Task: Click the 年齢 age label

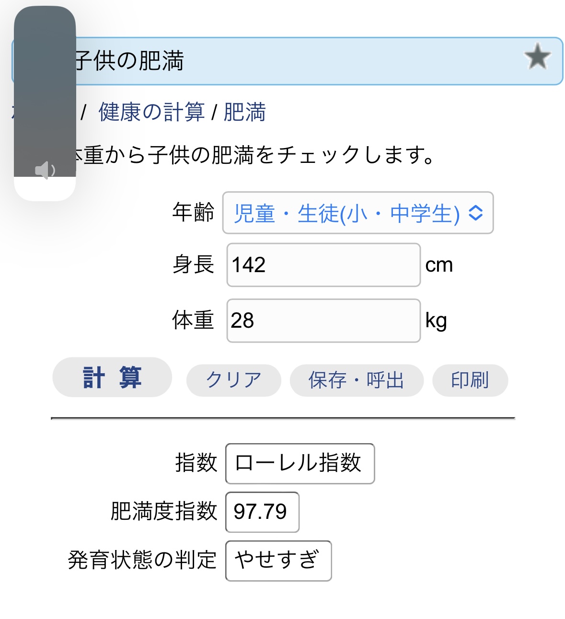Action: tap(193, 212)
